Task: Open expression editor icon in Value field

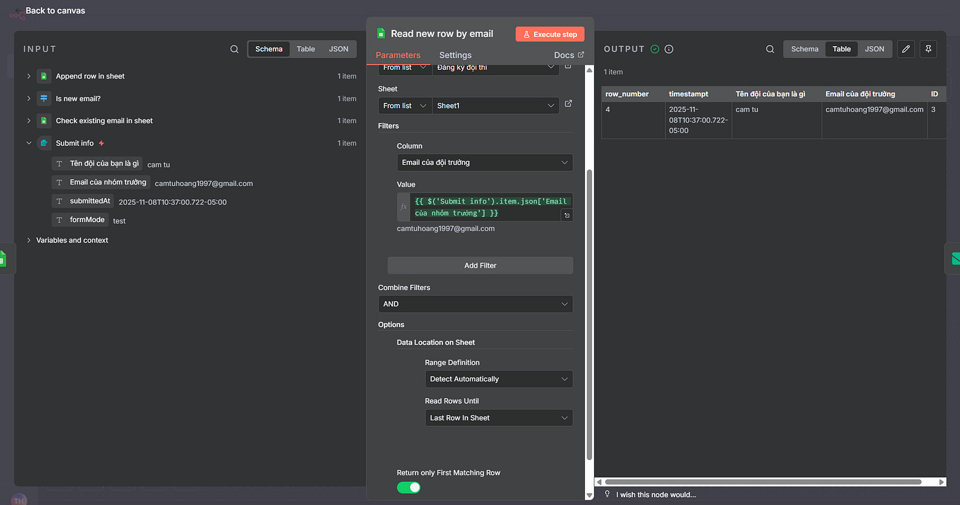Action: click(x=566, y=215)
